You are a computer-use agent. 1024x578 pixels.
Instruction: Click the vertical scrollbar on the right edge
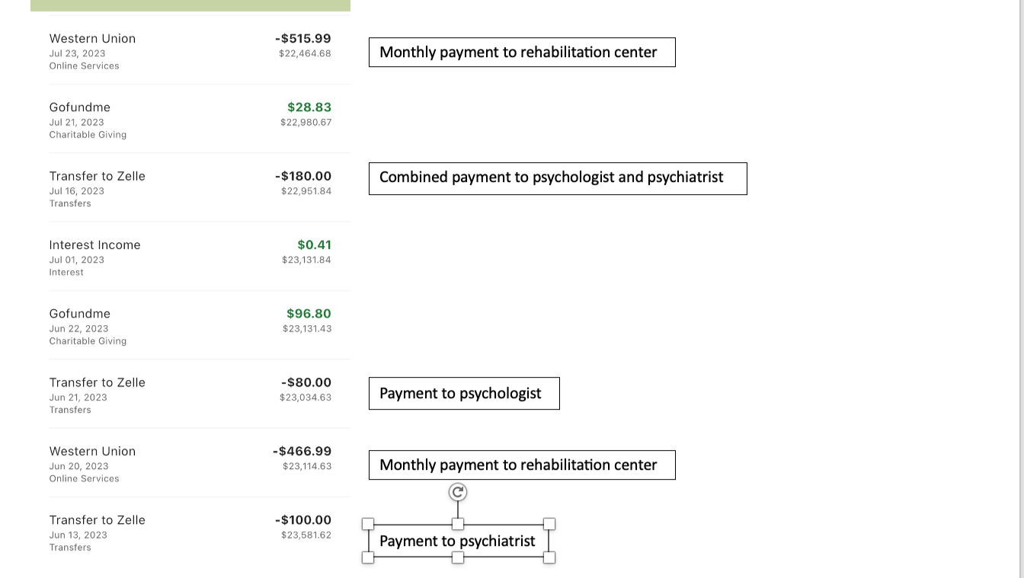coord(1021,289)
